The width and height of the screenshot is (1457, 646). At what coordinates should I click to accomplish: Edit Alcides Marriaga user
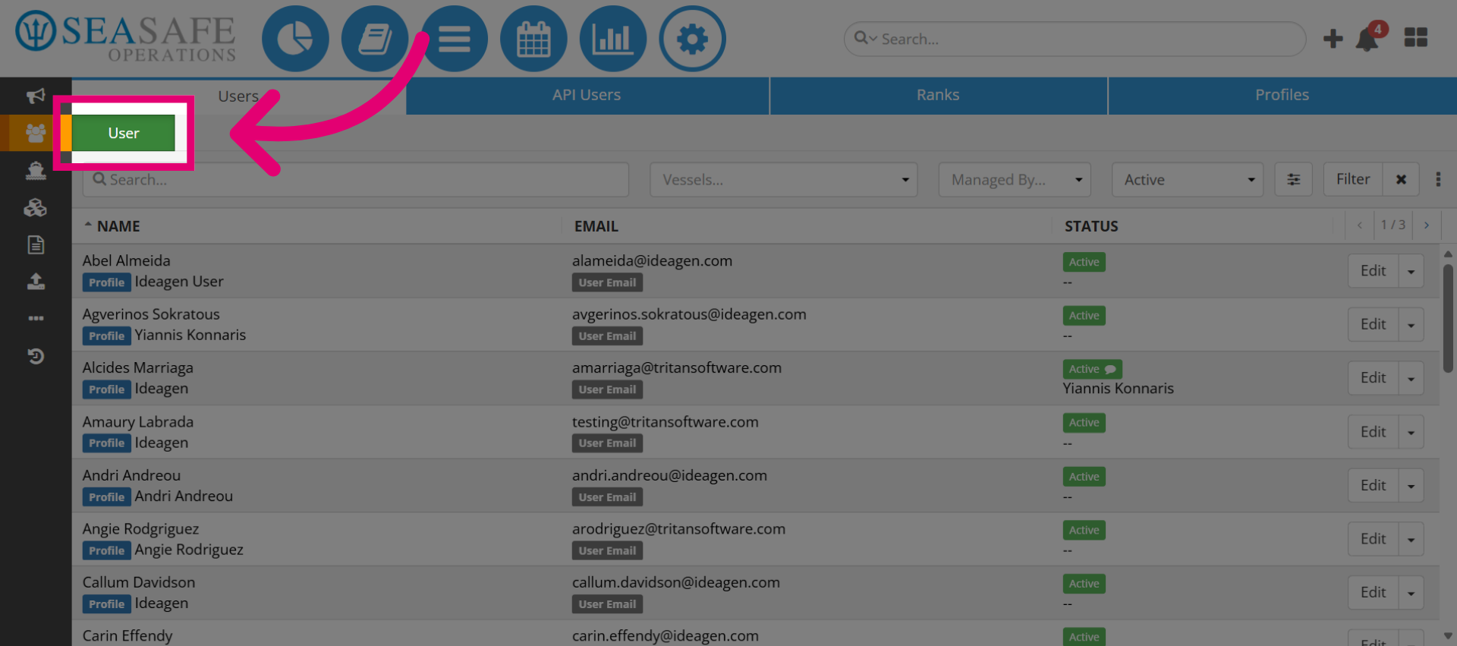1373,378
